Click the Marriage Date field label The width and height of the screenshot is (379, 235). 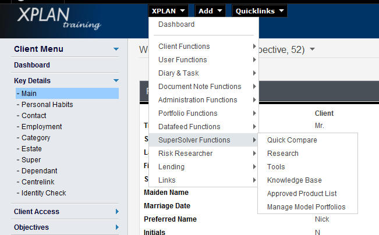(167, 206)
